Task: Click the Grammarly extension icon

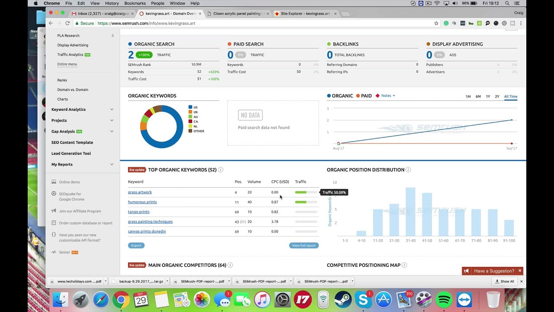Action: click(446, 23)
